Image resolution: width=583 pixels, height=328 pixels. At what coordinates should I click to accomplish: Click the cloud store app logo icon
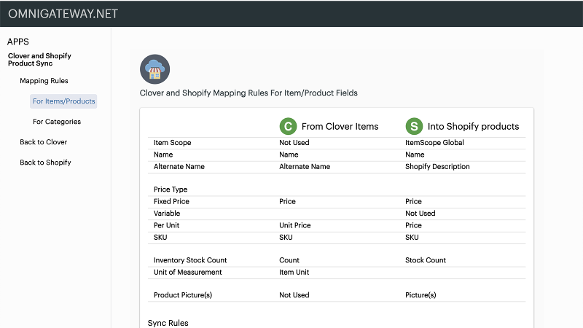click(x=154, y=69)
